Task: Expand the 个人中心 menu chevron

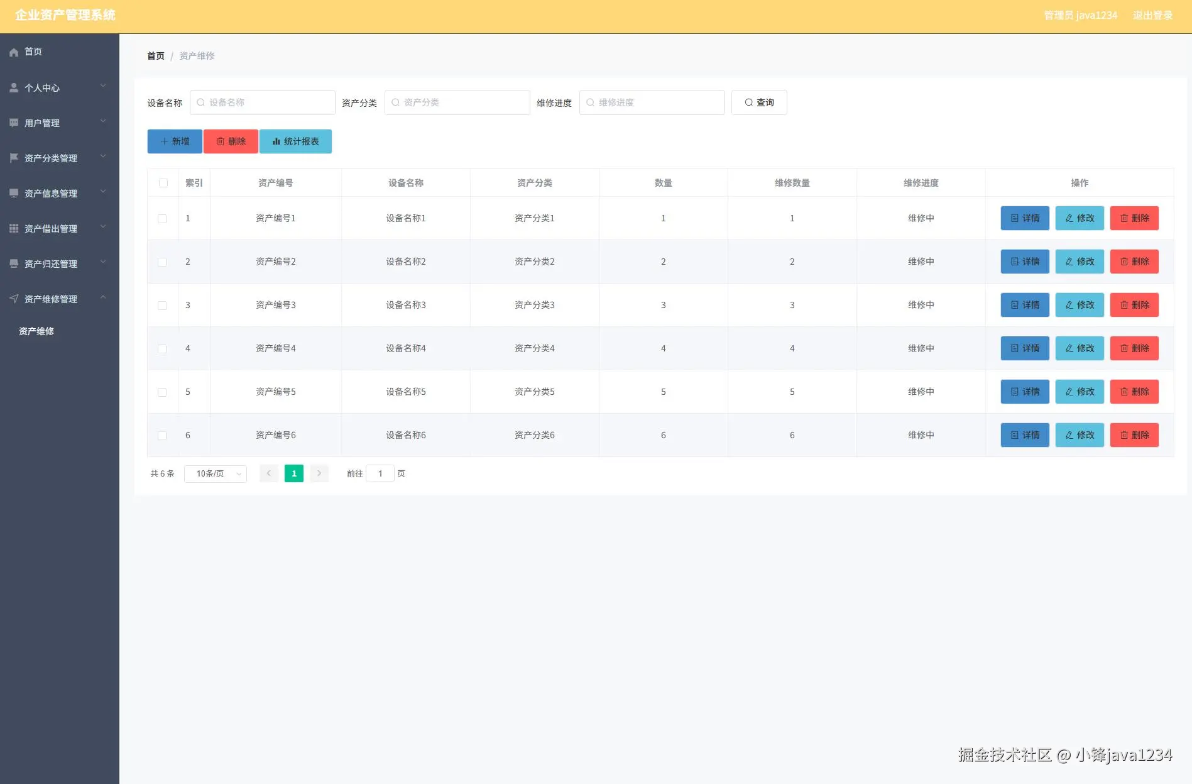Action: [x=103, y=86]
